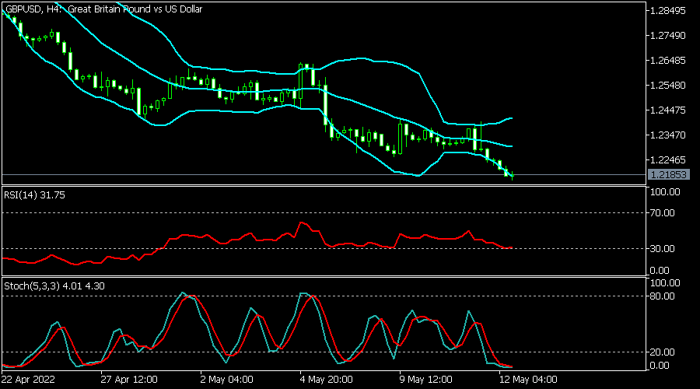Click the 9 May 12:00 time label
This screenshot has height=389, width=700.
tap(426, 380)
